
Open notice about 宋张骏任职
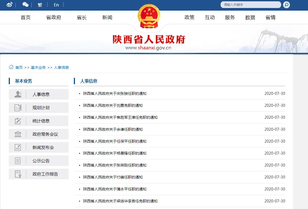pyautogui.click(x=115, y=93)
